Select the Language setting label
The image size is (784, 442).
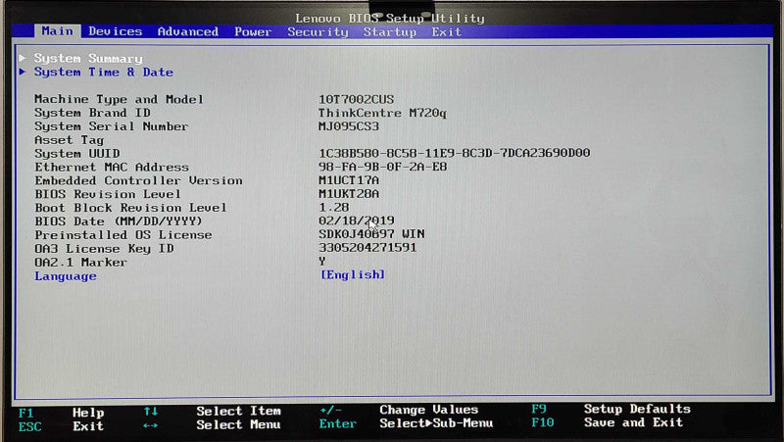click(66, 276)
